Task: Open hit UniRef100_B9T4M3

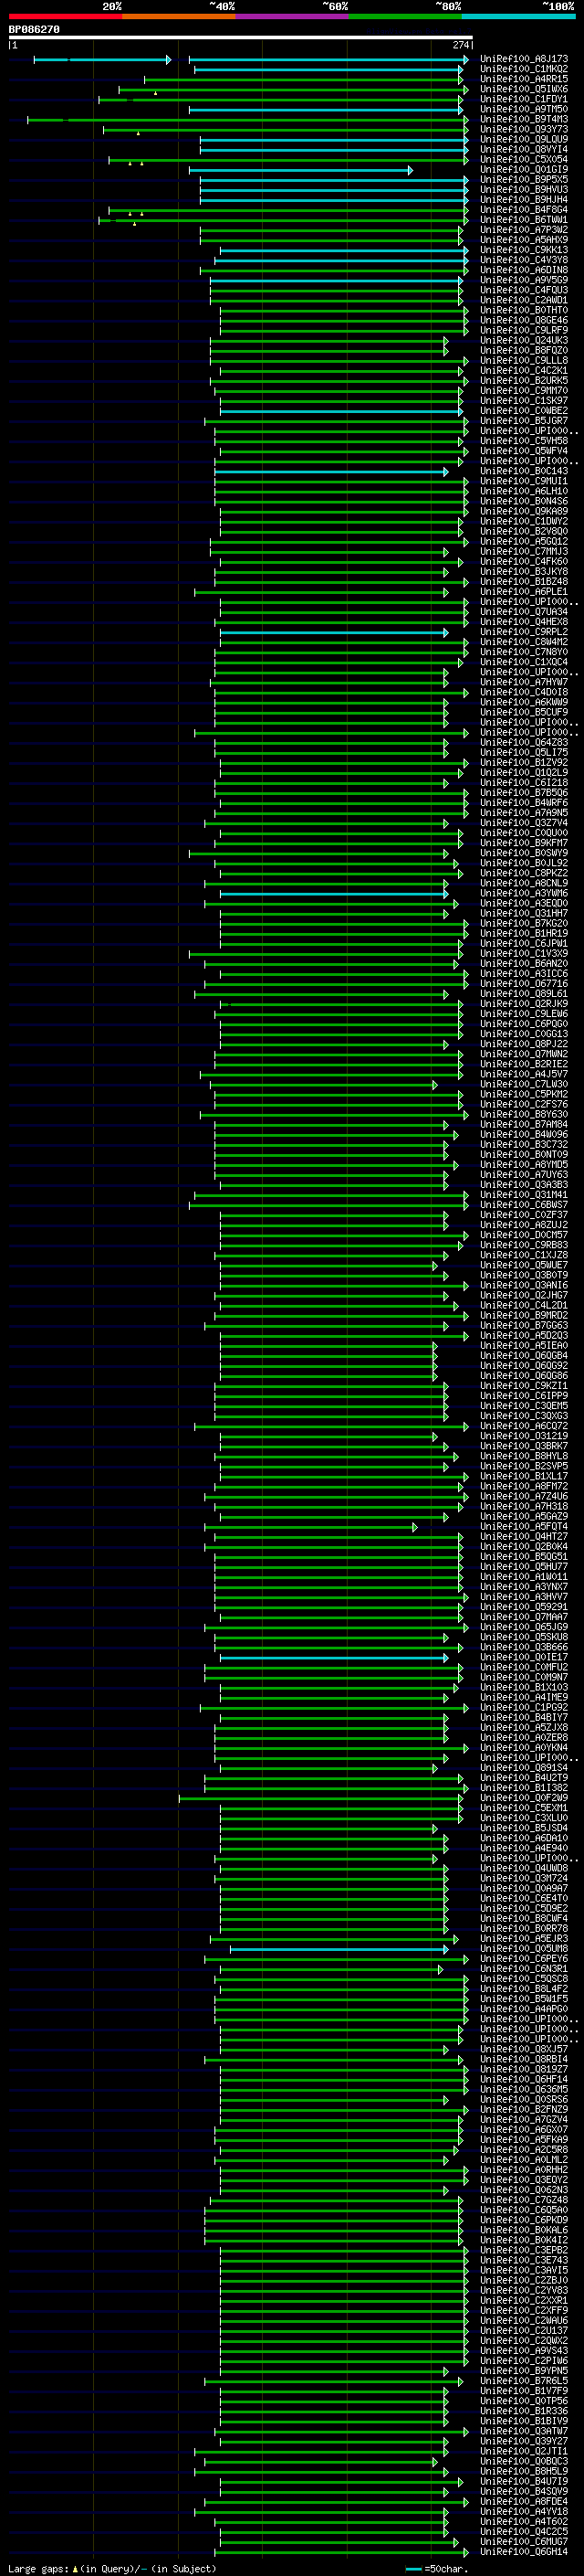Action: [524, 119]
